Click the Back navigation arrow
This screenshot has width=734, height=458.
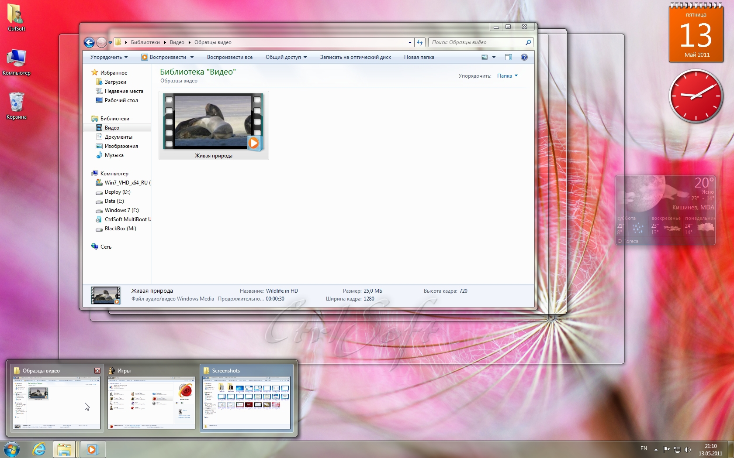coord(89,42)
